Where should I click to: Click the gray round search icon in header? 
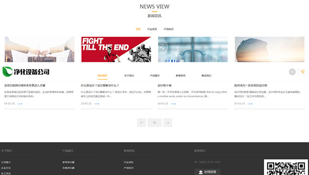pyautogui.click(x=292, y=72)
